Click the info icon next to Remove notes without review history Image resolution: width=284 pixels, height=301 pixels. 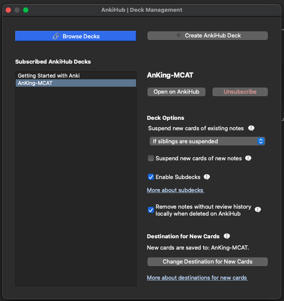[x=258, y=210]
